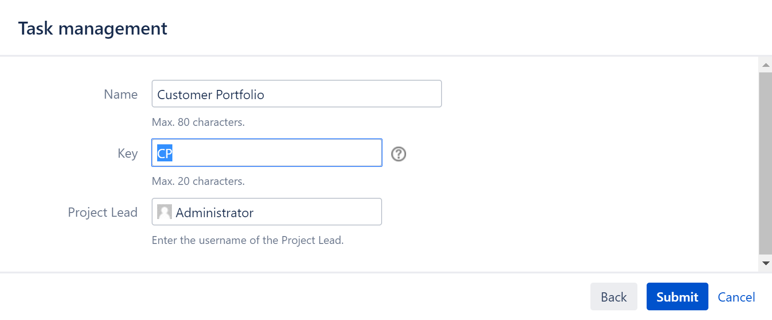
Task: Click the scrollbar down arrow
Action: (x=766, y=263)
